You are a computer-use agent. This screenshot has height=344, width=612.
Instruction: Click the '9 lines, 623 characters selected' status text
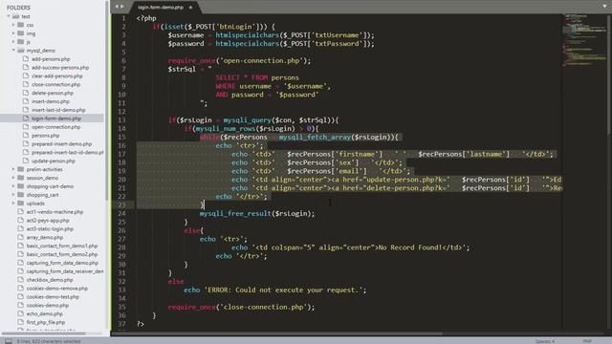[49, 341]
